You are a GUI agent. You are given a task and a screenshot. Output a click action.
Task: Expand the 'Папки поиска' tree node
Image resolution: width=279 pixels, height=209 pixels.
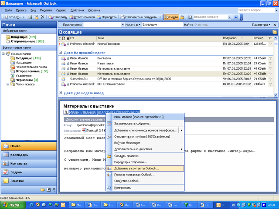tap(8, 84)
